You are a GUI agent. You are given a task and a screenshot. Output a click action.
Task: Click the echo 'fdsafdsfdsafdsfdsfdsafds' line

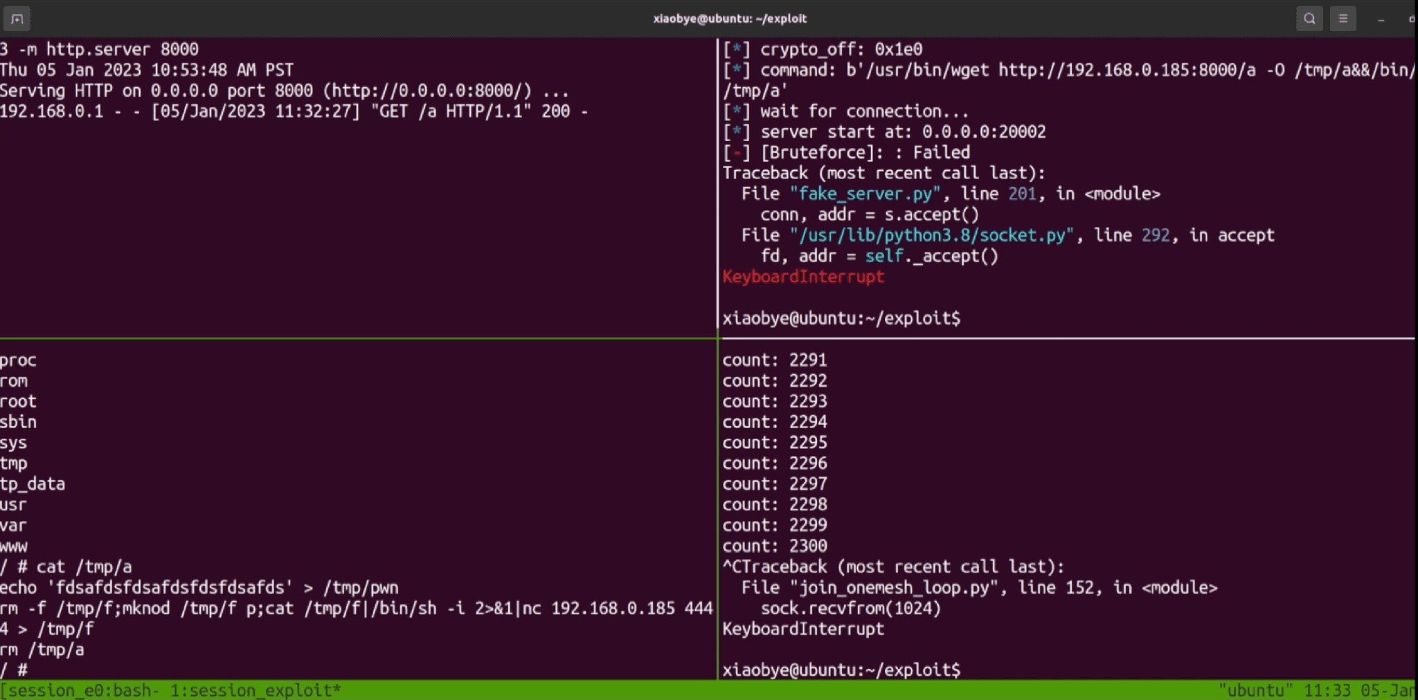coord(199,588)
